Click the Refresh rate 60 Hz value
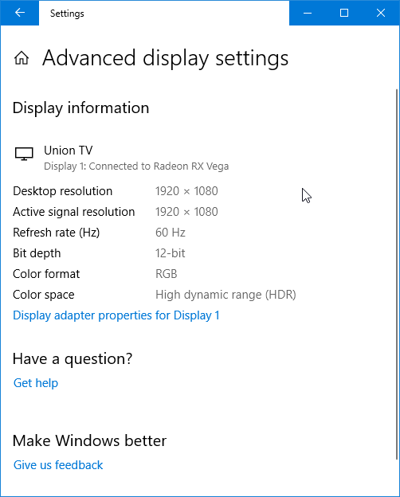400x497 pixels. 171,233
